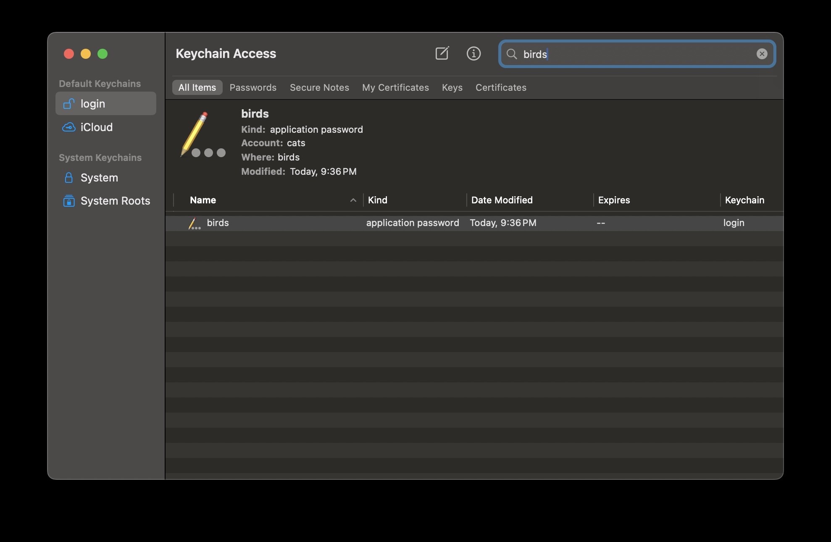The height and width of the screenshot is (542, 831).
Task: Toggle sort order on Name column
Action: coord(269,200)
